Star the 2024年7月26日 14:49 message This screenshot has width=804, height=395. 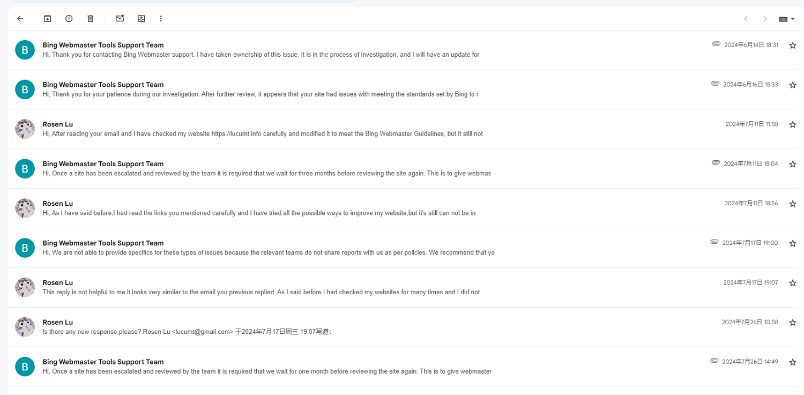(x=793, y=363)
